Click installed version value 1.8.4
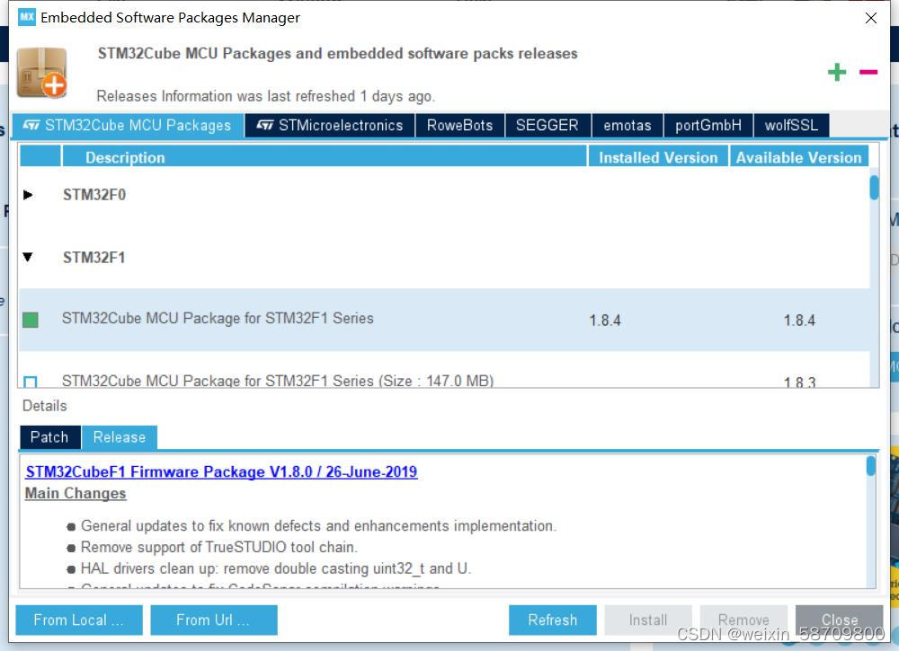The height and width of the screenshot is (651, 899). [605, 321]
